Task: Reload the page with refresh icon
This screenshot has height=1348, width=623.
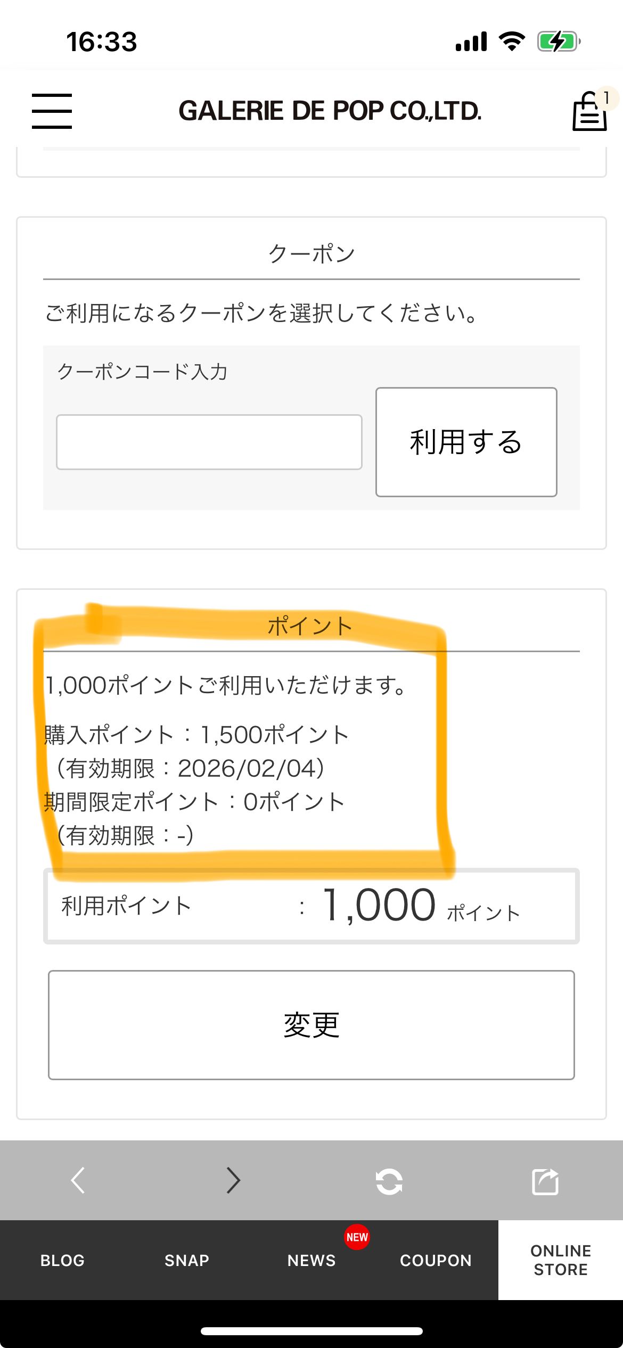Action: [389, 1181]
